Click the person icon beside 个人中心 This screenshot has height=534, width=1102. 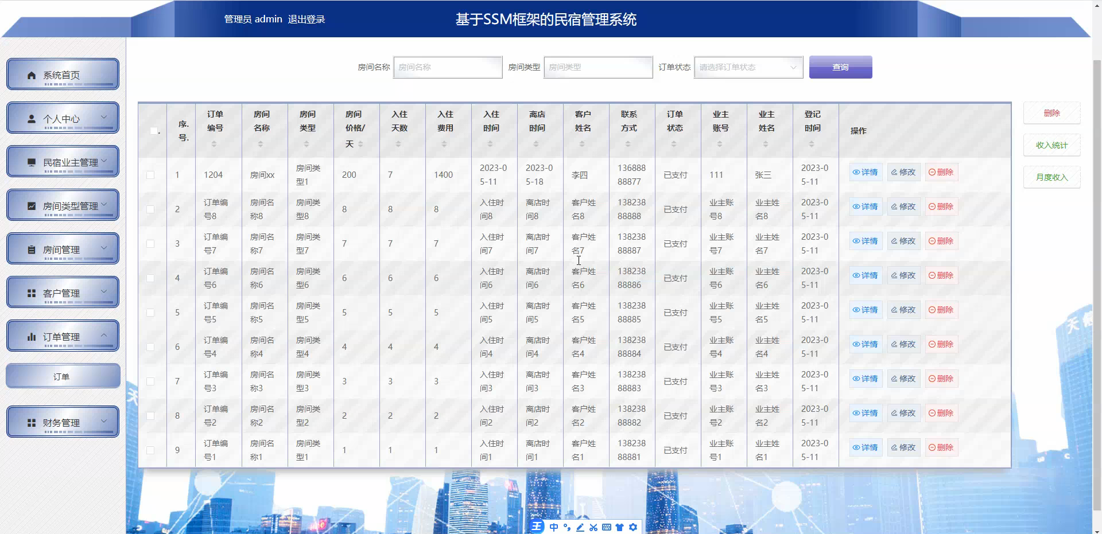[x=32, y=119]
